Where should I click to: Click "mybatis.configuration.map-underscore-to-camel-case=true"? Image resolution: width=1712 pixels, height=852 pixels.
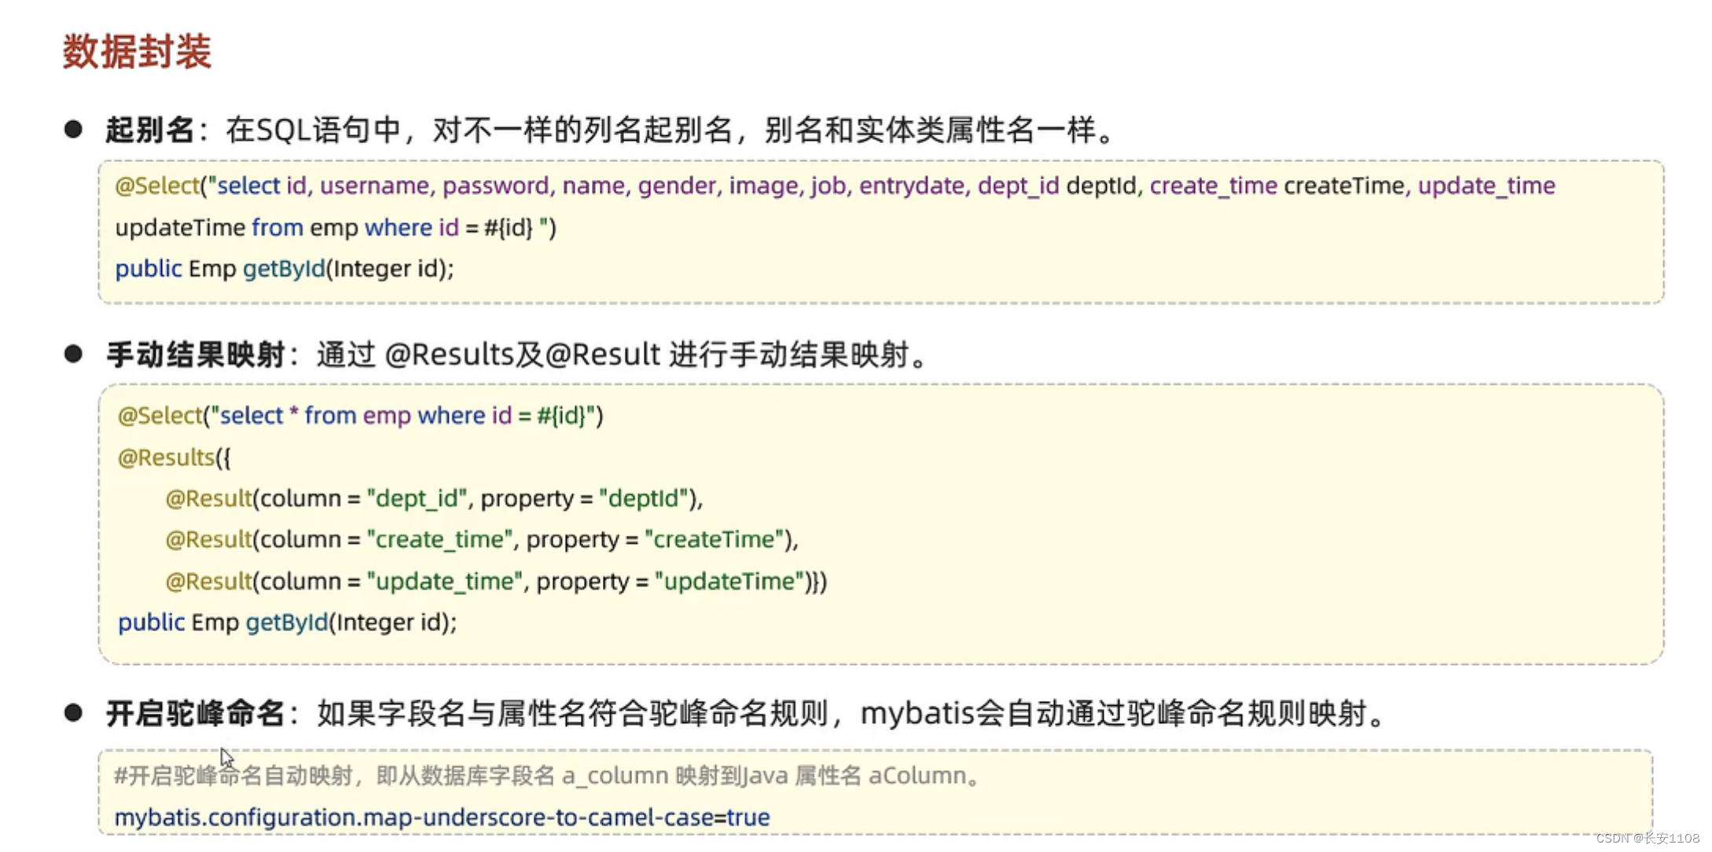click(x=442, y=818)
